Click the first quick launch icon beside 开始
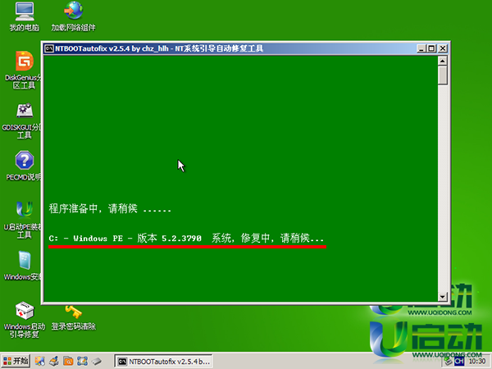 pyautogui.click(x=40, y=361)
